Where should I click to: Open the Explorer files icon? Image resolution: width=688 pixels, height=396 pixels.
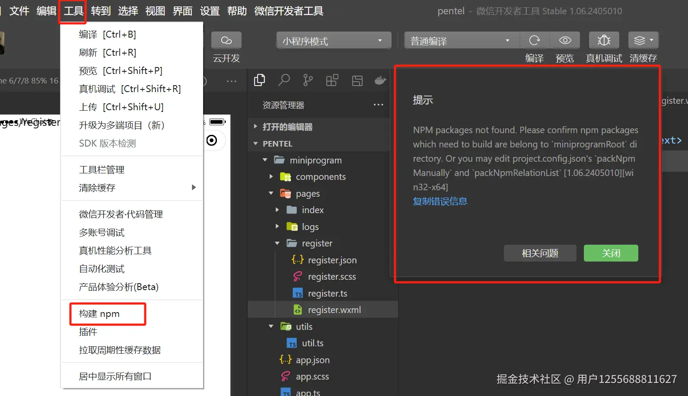tap(260, 80)
